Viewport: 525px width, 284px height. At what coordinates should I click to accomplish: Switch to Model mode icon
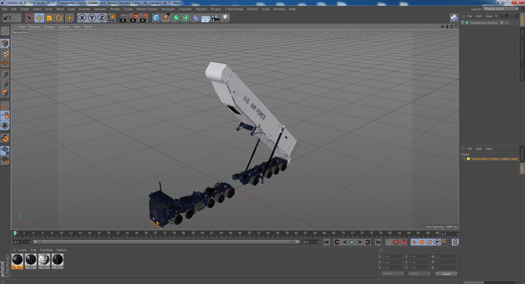5,43
